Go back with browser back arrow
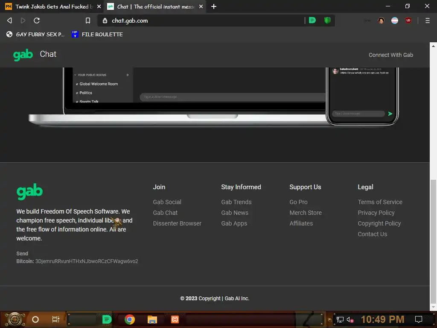Screen dimensions: 437x328 [x=9, y=20]
